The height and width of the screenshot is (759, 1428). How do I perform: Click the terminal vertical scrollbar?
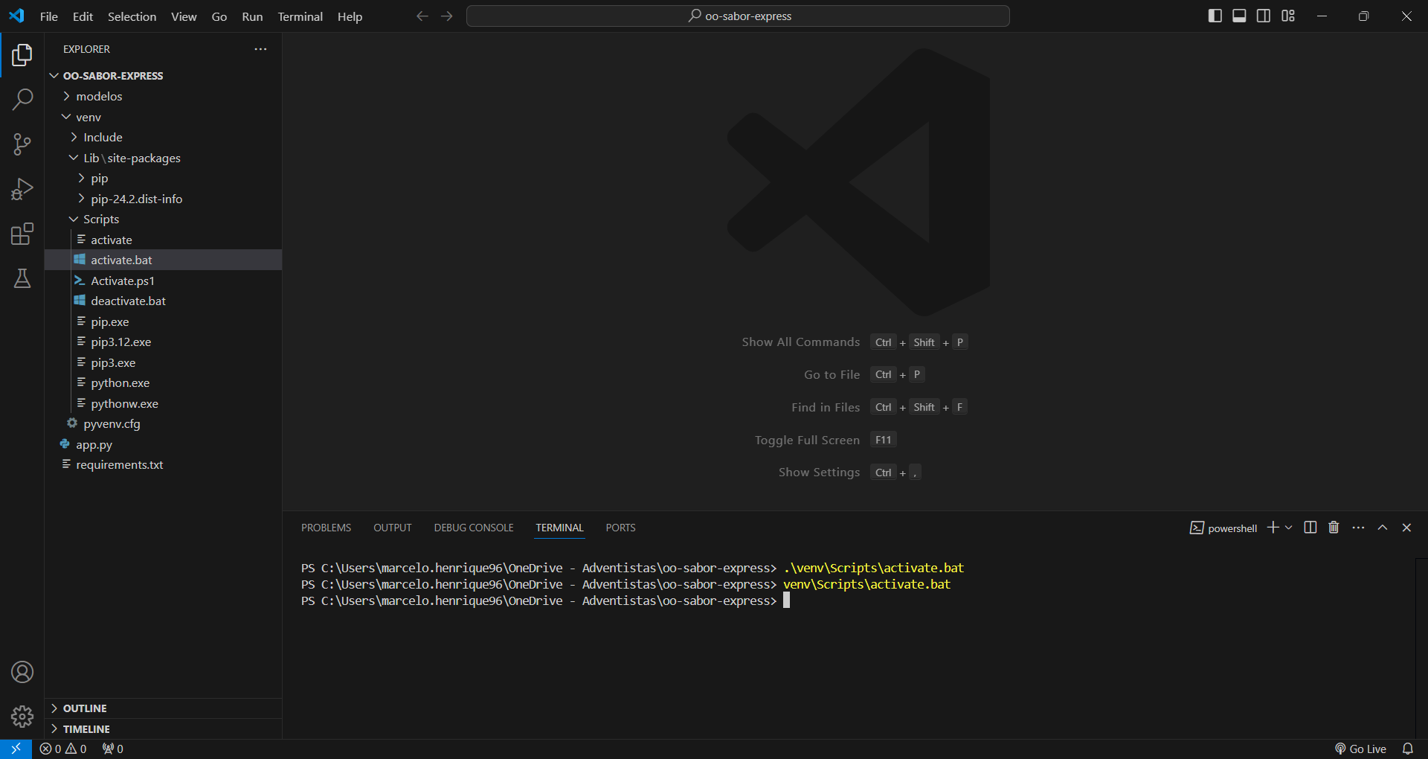point(1421,647)
